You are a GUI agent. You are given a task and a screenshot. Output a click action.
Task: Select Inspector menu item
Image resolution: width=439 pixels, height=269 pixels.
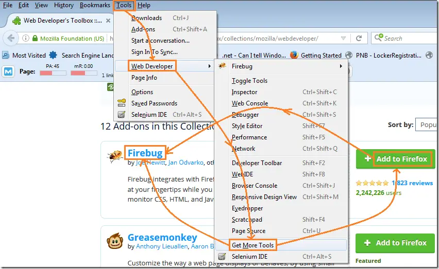281,92
